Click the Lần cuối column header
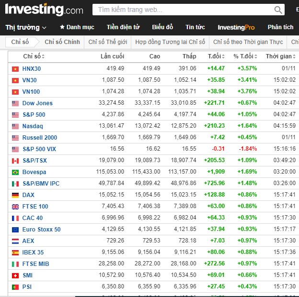Screen dimensions: 299x297 112,56
